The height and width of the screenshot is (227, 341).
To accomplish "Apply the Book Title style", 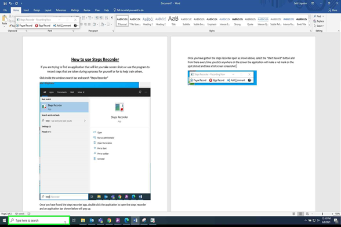I will coord(302,21).
